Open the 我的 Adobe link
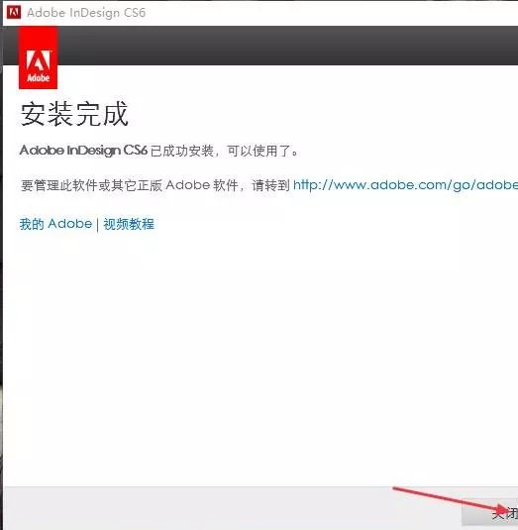Image resolution: width=518 pixels, height=530 pixels. (55, 224)
